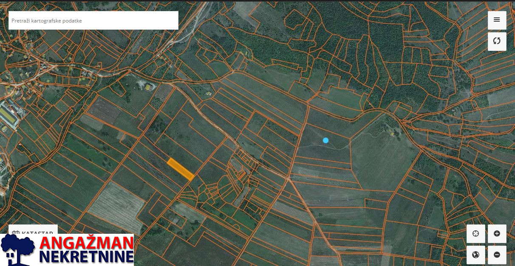Select the orange highlighted parcel
This screenshot has height=266, width=515.
[x=181, y=169]
